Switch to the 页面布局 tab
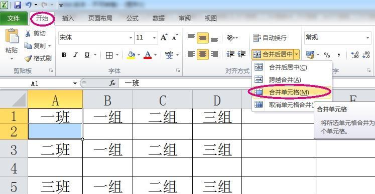The image size is (375, 194). coord(100,18)
